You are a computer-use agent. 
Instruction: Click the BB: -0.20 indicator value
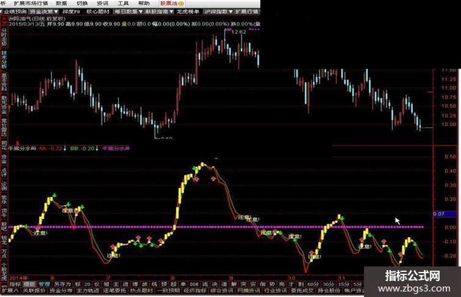coord(82,148)
